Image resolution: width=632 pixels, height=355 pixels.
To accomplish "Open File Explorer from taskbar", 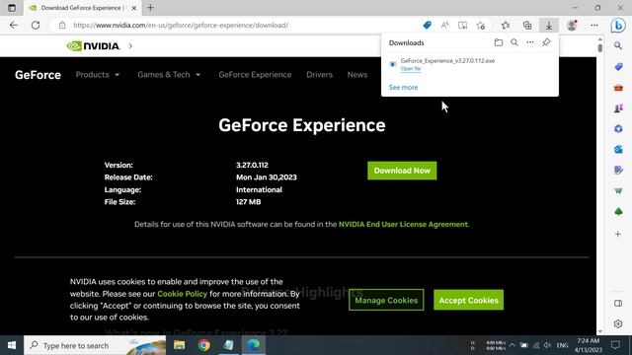I will click(179, 345).
